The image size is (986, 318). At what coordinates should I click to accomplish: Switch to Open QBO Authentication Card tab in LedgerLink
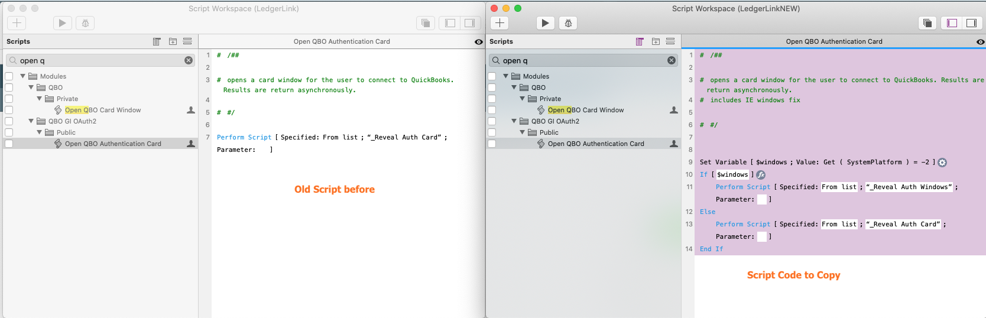[x=342, y=41]
